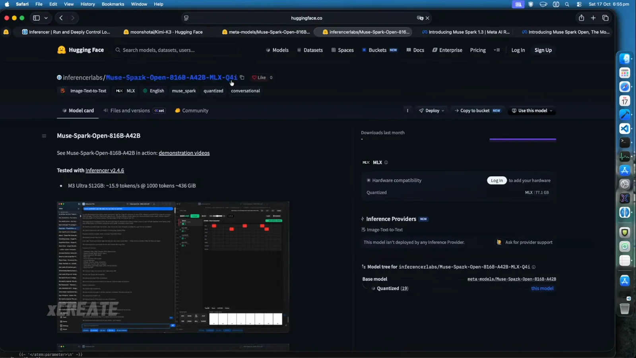The height and width of the screenshot is (358, 636).
Task: Click Log In in top navigation
Action: [518, 50]
